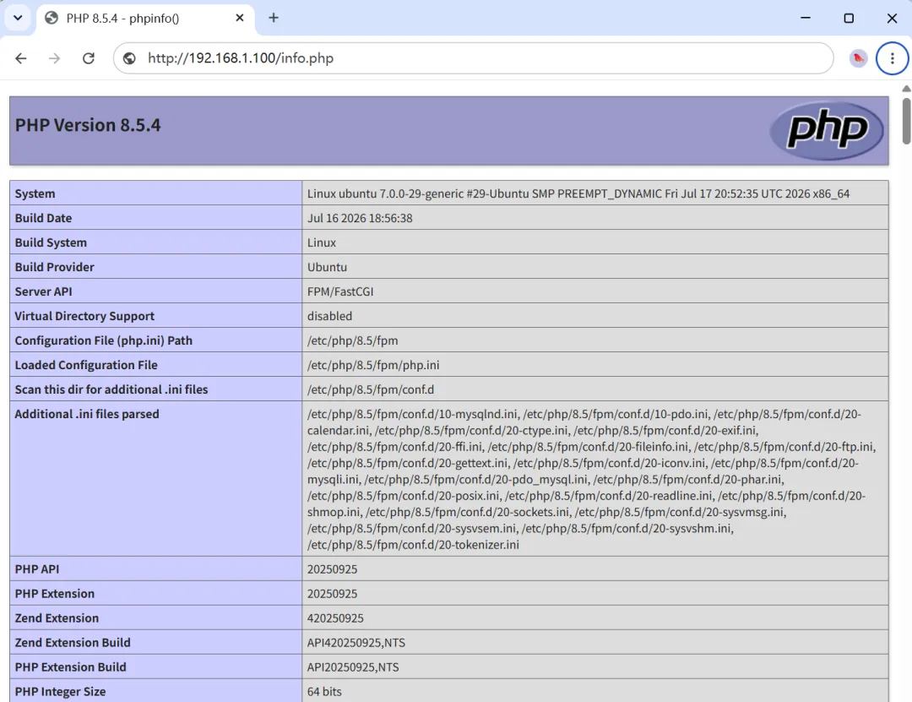Viewport: 912px width, 702px height.
Task: Select the Build Date label
Action: pos(44,218)
